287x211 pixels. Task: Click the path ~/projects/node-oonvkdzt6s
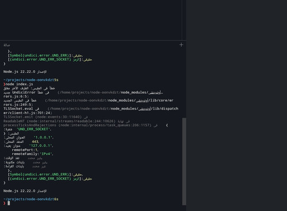[30, 199]
